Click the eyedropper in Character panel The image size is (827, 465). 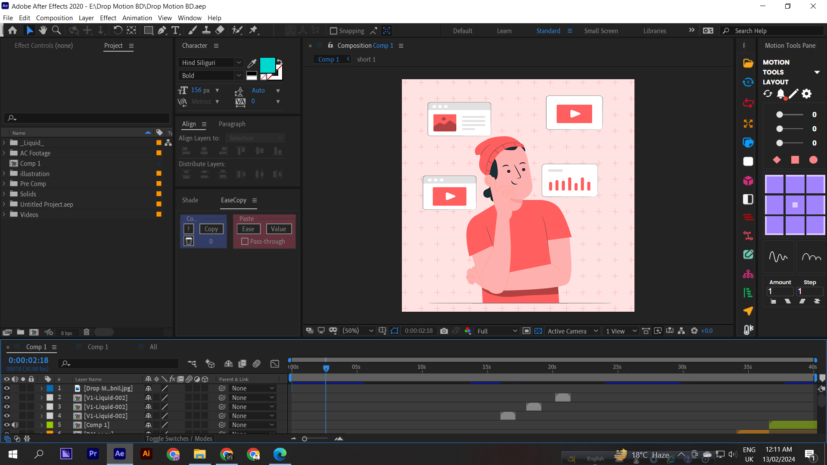click(252, 64)
